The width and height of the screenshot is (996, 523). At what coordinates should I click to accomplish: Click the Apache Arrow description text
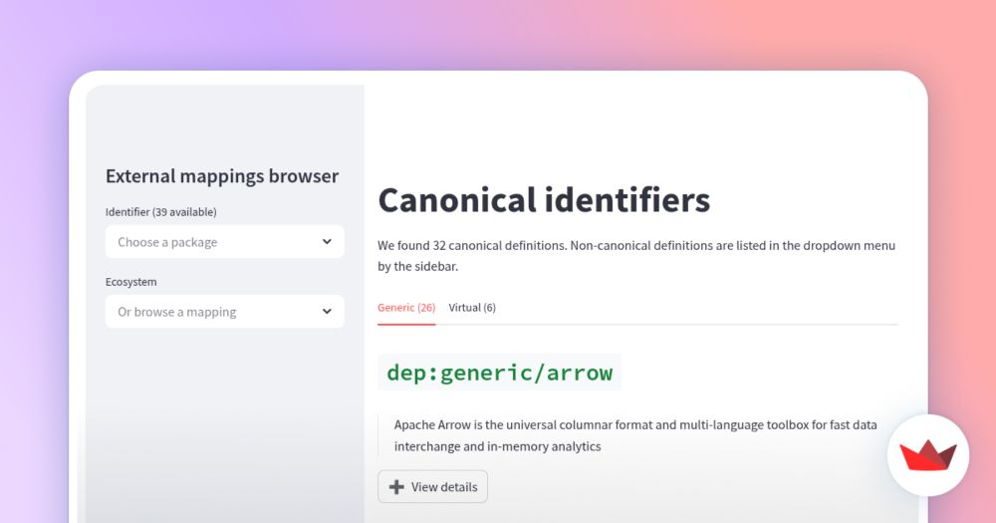[x=635, y=435]
